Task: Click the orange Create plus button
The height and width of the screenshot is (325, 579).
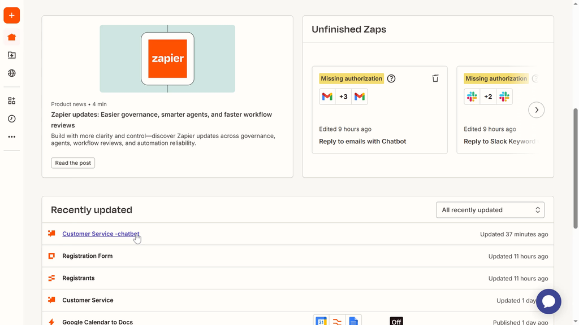Action: point(11,15)
